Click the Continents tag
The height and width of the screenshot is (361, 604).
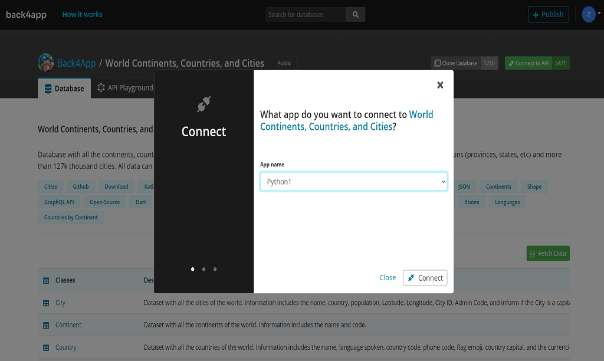[x=498, y=186]
